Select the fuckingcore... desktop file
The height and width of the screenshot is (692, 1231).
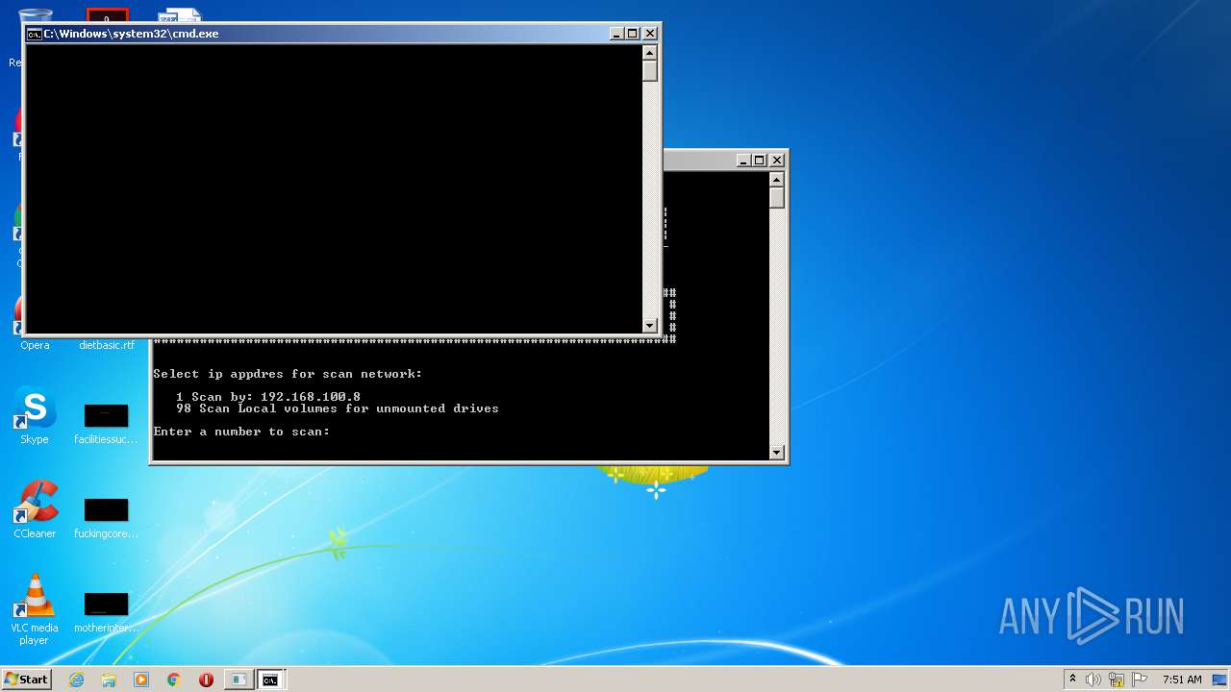(106, 518)
